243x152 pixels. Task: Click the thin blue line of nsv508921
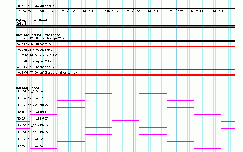(x=126, y=52)
